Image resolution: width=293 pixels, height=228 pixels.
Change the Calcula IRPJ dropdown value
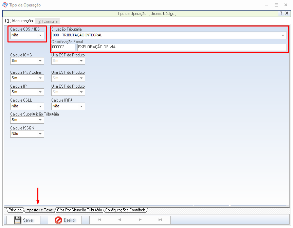click(x=81, y=106)
